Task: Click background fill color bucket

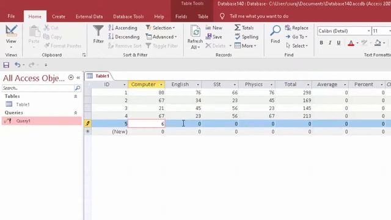Action: pos(378,43)
